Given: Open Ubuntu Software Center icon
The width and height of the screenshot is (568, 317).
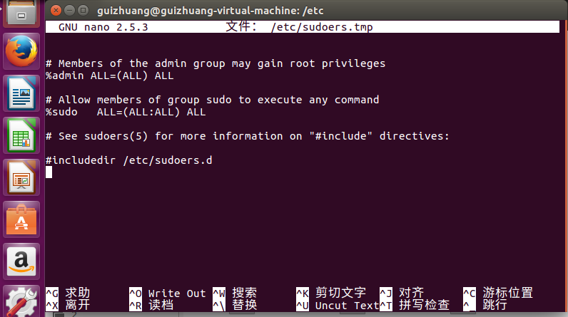Looking at the screenshot, I should point(21,219).
